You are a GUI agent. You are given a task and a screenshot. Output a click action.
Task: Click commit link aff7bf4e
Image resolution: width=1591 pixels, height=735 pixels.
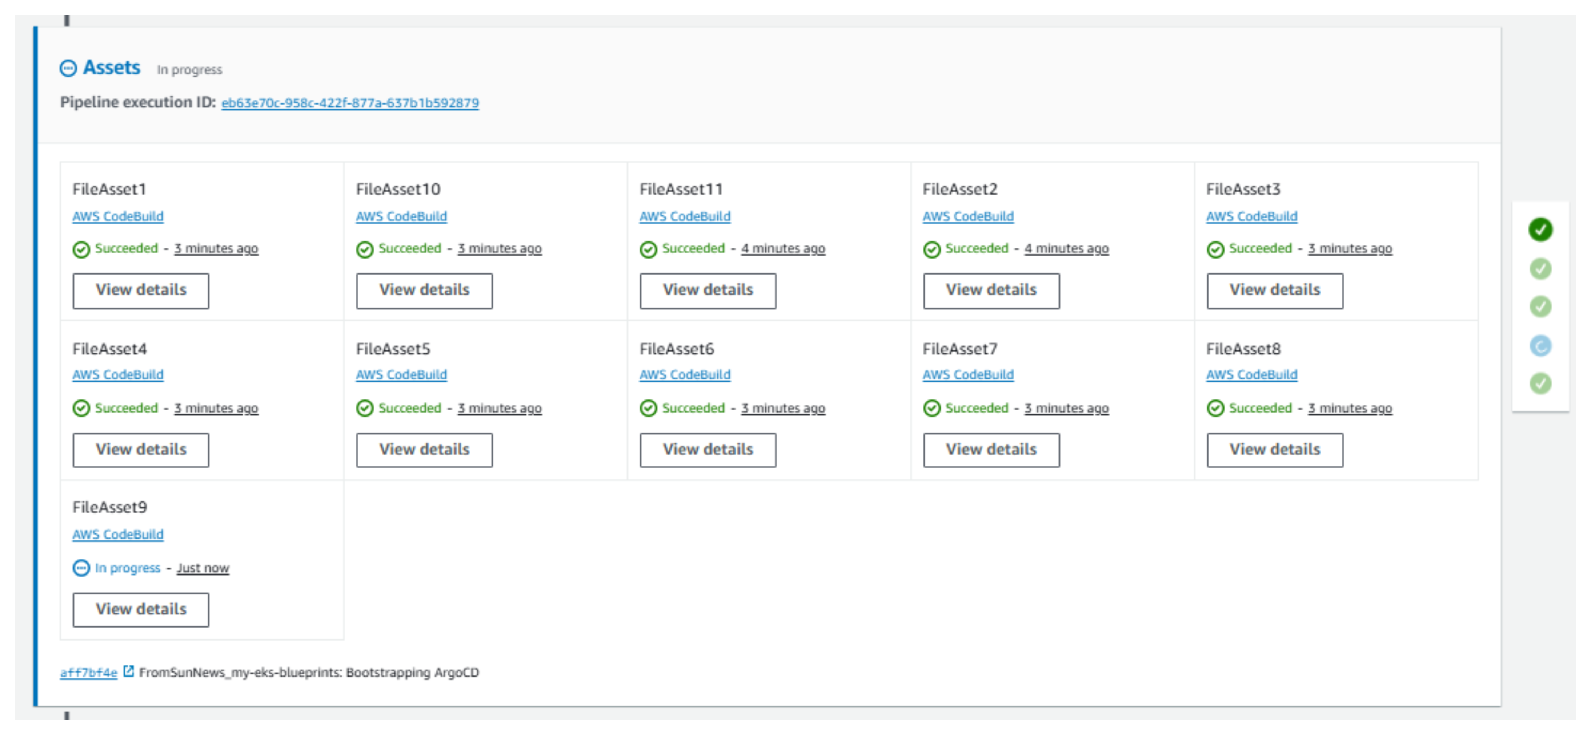[88, 673]
